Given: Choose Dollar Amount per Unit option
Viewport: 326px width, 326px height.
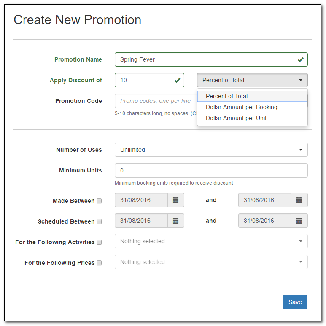Looking at the screenshot, I should (x=252, y=118).
